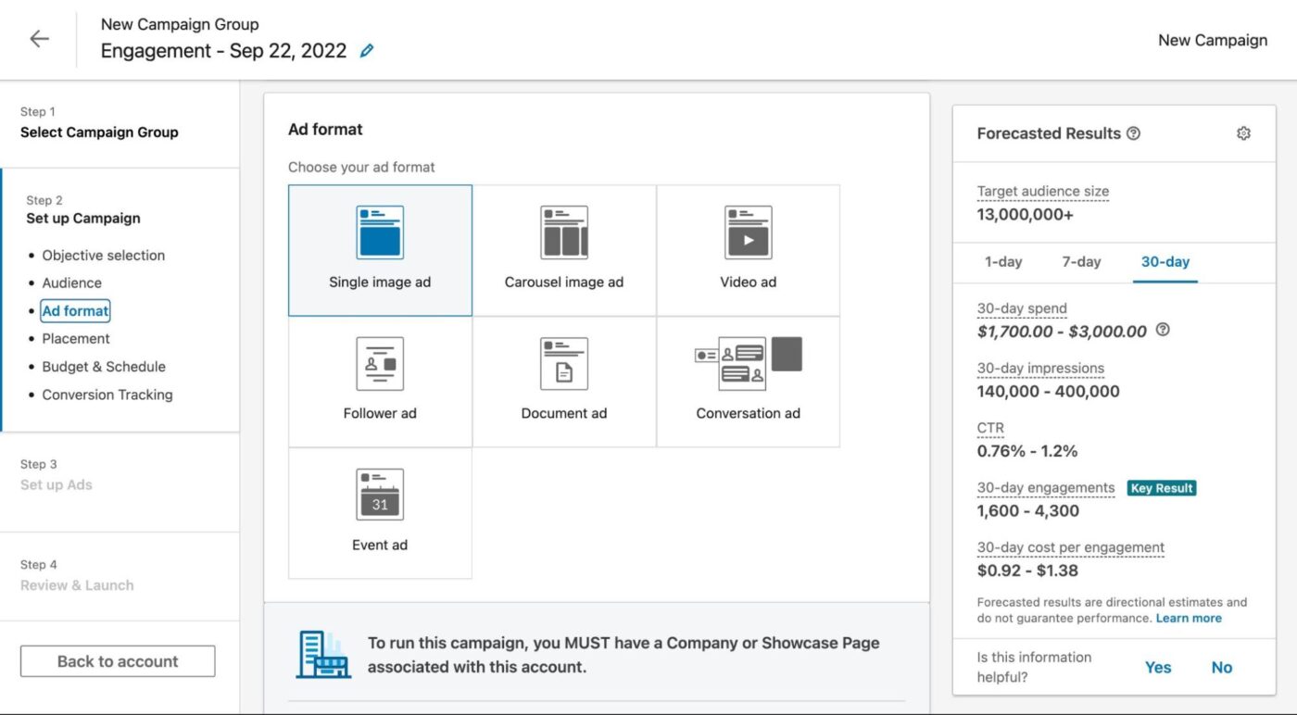Open the Forecasted Results settings gear
1297x715 pixels.
[x=1244, y=132]
